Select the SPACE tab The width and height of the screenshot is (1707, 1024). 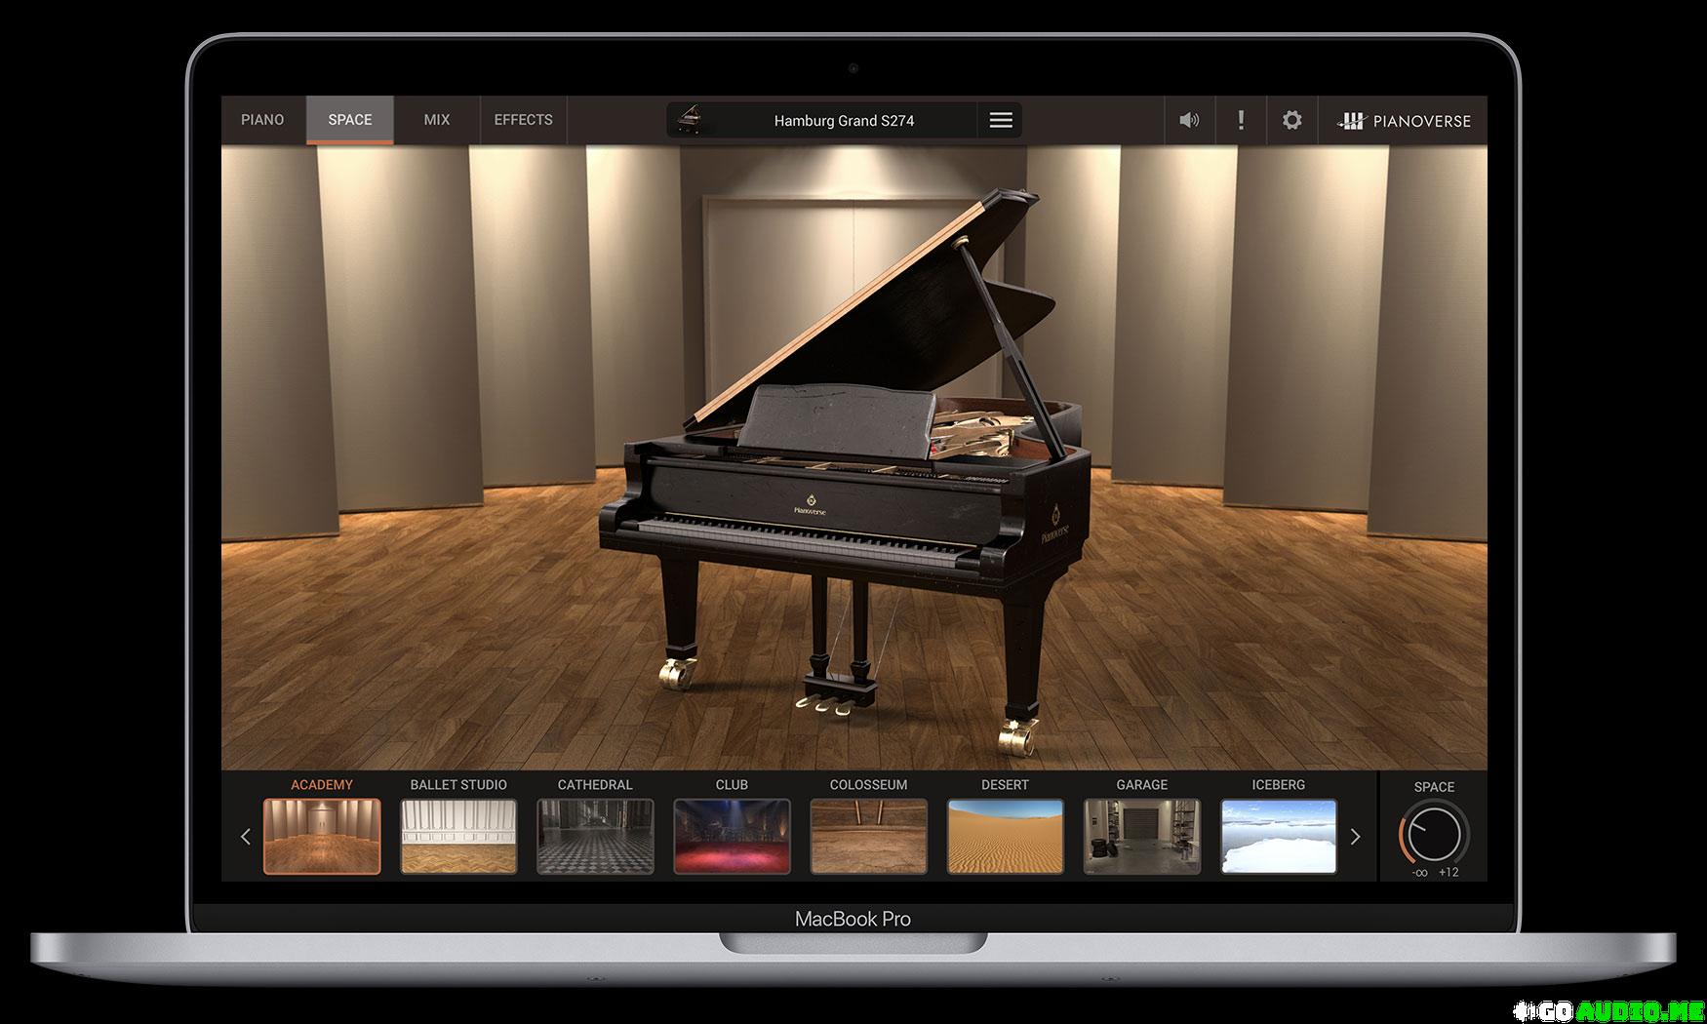(x=349, y=120)
